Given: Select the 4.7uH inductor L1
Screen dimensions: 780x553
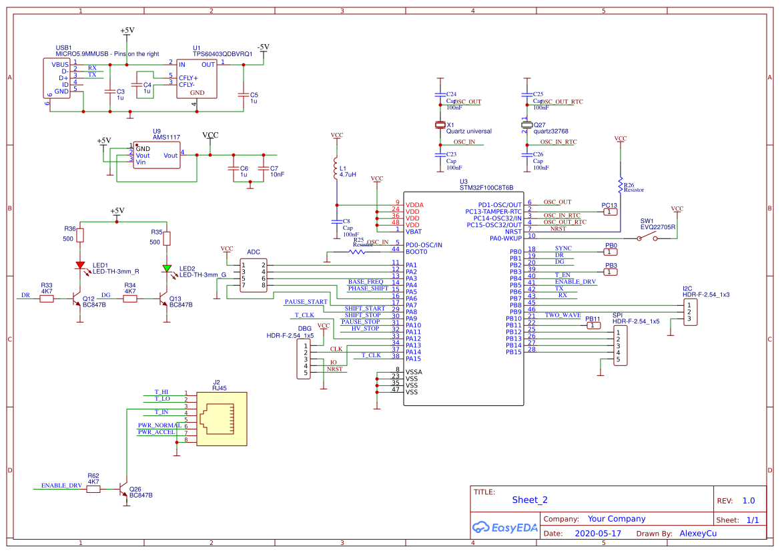Looking at the screenshot, I should pos(337,167).
